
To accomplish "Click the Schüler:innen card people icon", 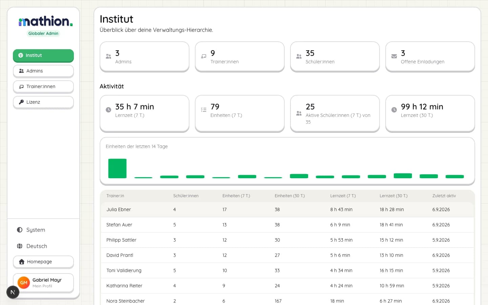I will pos(299,56).
